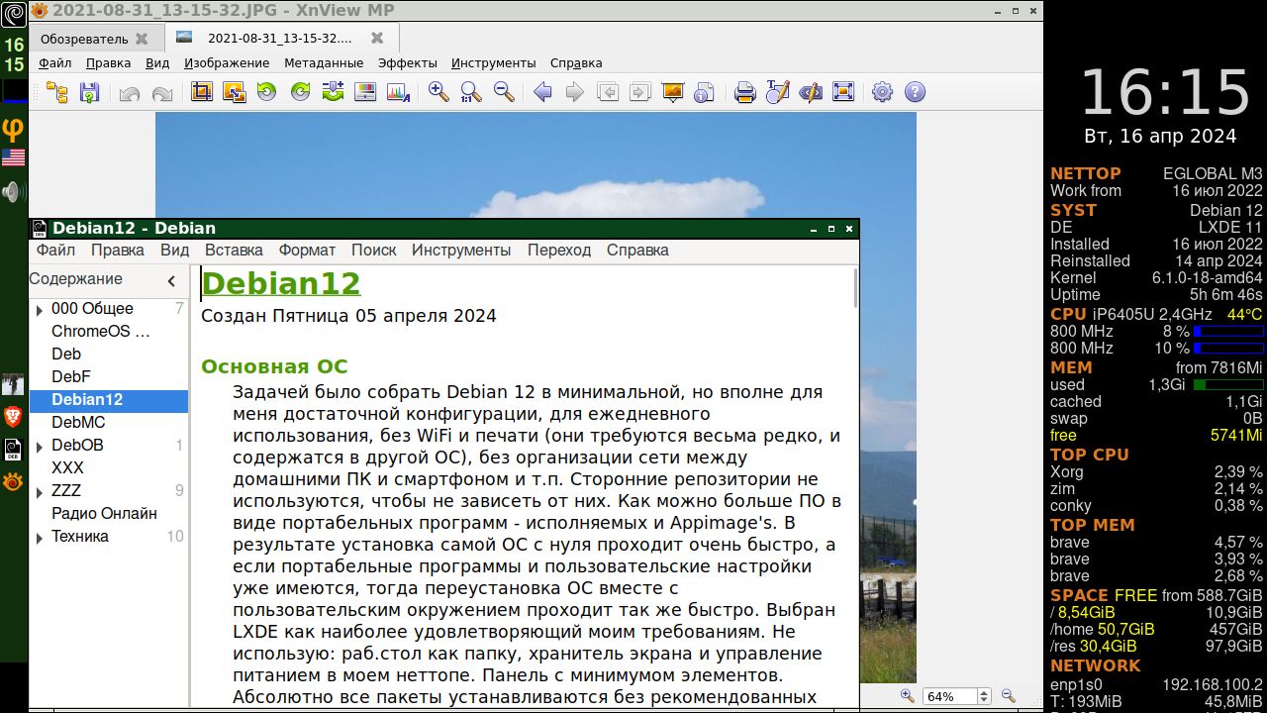This screenshot has height=713, width=1267.
Task: Open the histogram levels icon
Action: click(398, 92)
